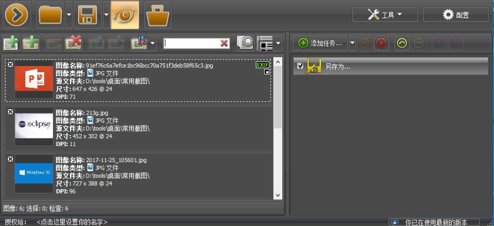
Task: Toggle checkbox of 91ef76c6a7efce1bc96bcc70a751f3deb58f65c3.jpg
Action: (10, 64)
